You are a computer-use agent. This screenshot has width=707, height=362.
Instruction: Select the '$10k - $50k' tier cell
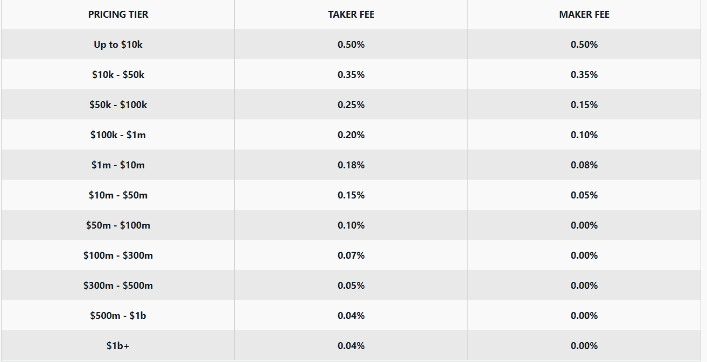[x=118, y=75]
